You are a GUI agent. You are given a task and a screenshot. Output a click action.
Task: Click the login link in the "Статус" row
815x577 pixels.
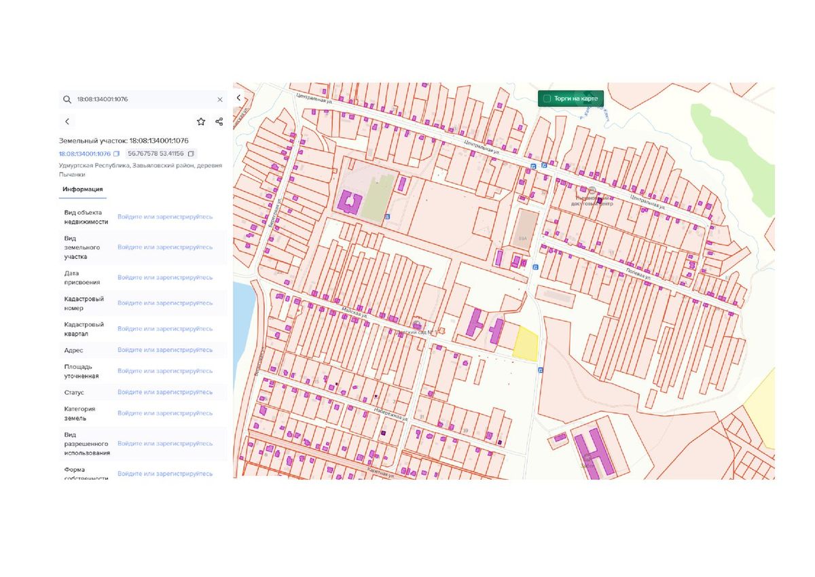pos(165,392)
